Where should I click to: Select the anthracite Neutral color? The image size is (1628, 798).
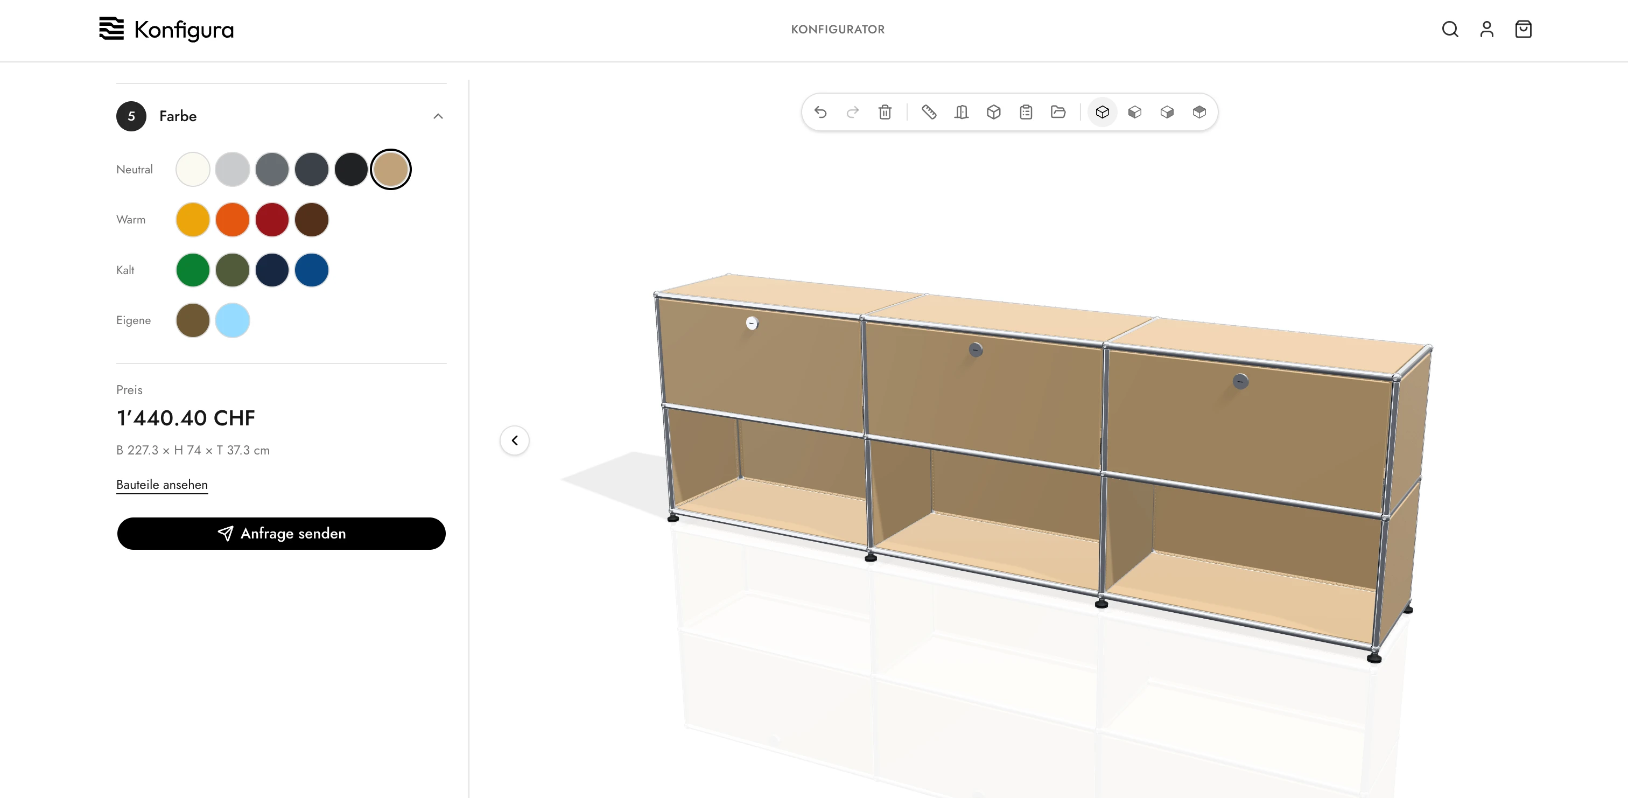click(312, 170)
